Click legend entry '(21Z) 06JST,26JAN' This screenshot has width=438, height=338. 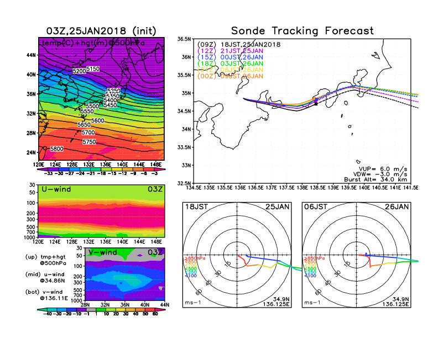[x=230, y=70]
